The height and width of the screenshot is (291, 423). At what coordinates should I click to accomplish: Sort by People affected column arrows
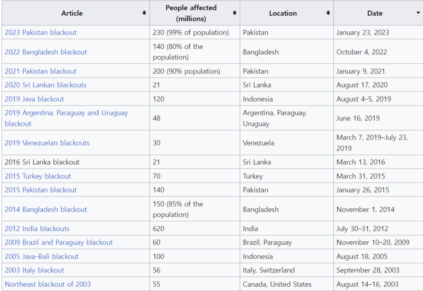234,13
